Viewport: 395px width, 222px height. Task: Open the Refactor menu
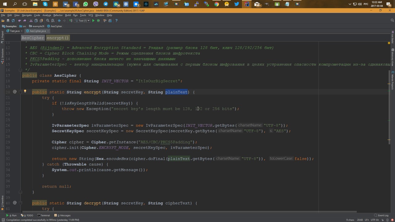coord(58,15)
